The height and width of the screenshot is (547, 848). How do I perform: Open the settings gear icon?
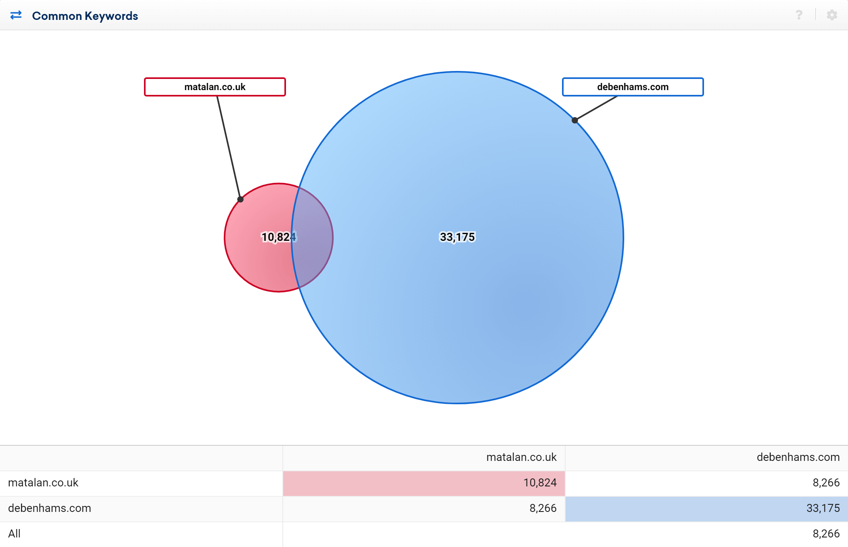tap(832, 15)
